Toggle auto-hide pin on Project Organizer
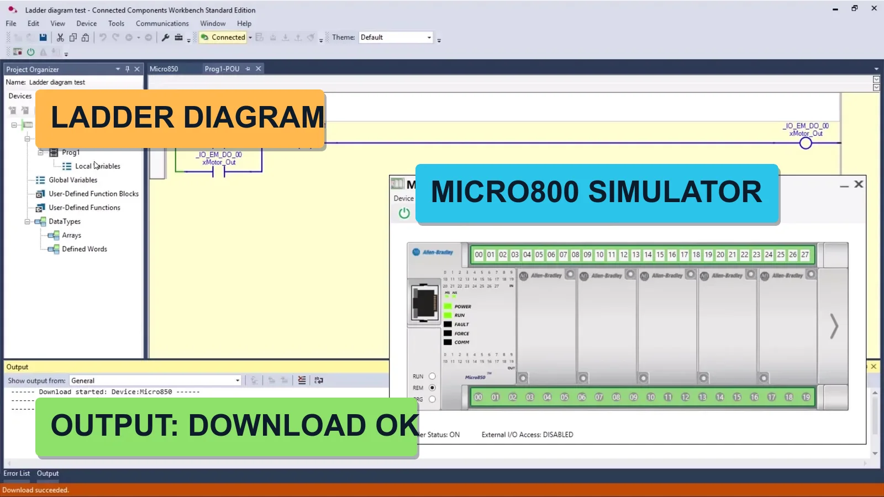Screen dimensions: 884x497 point(127,69)
